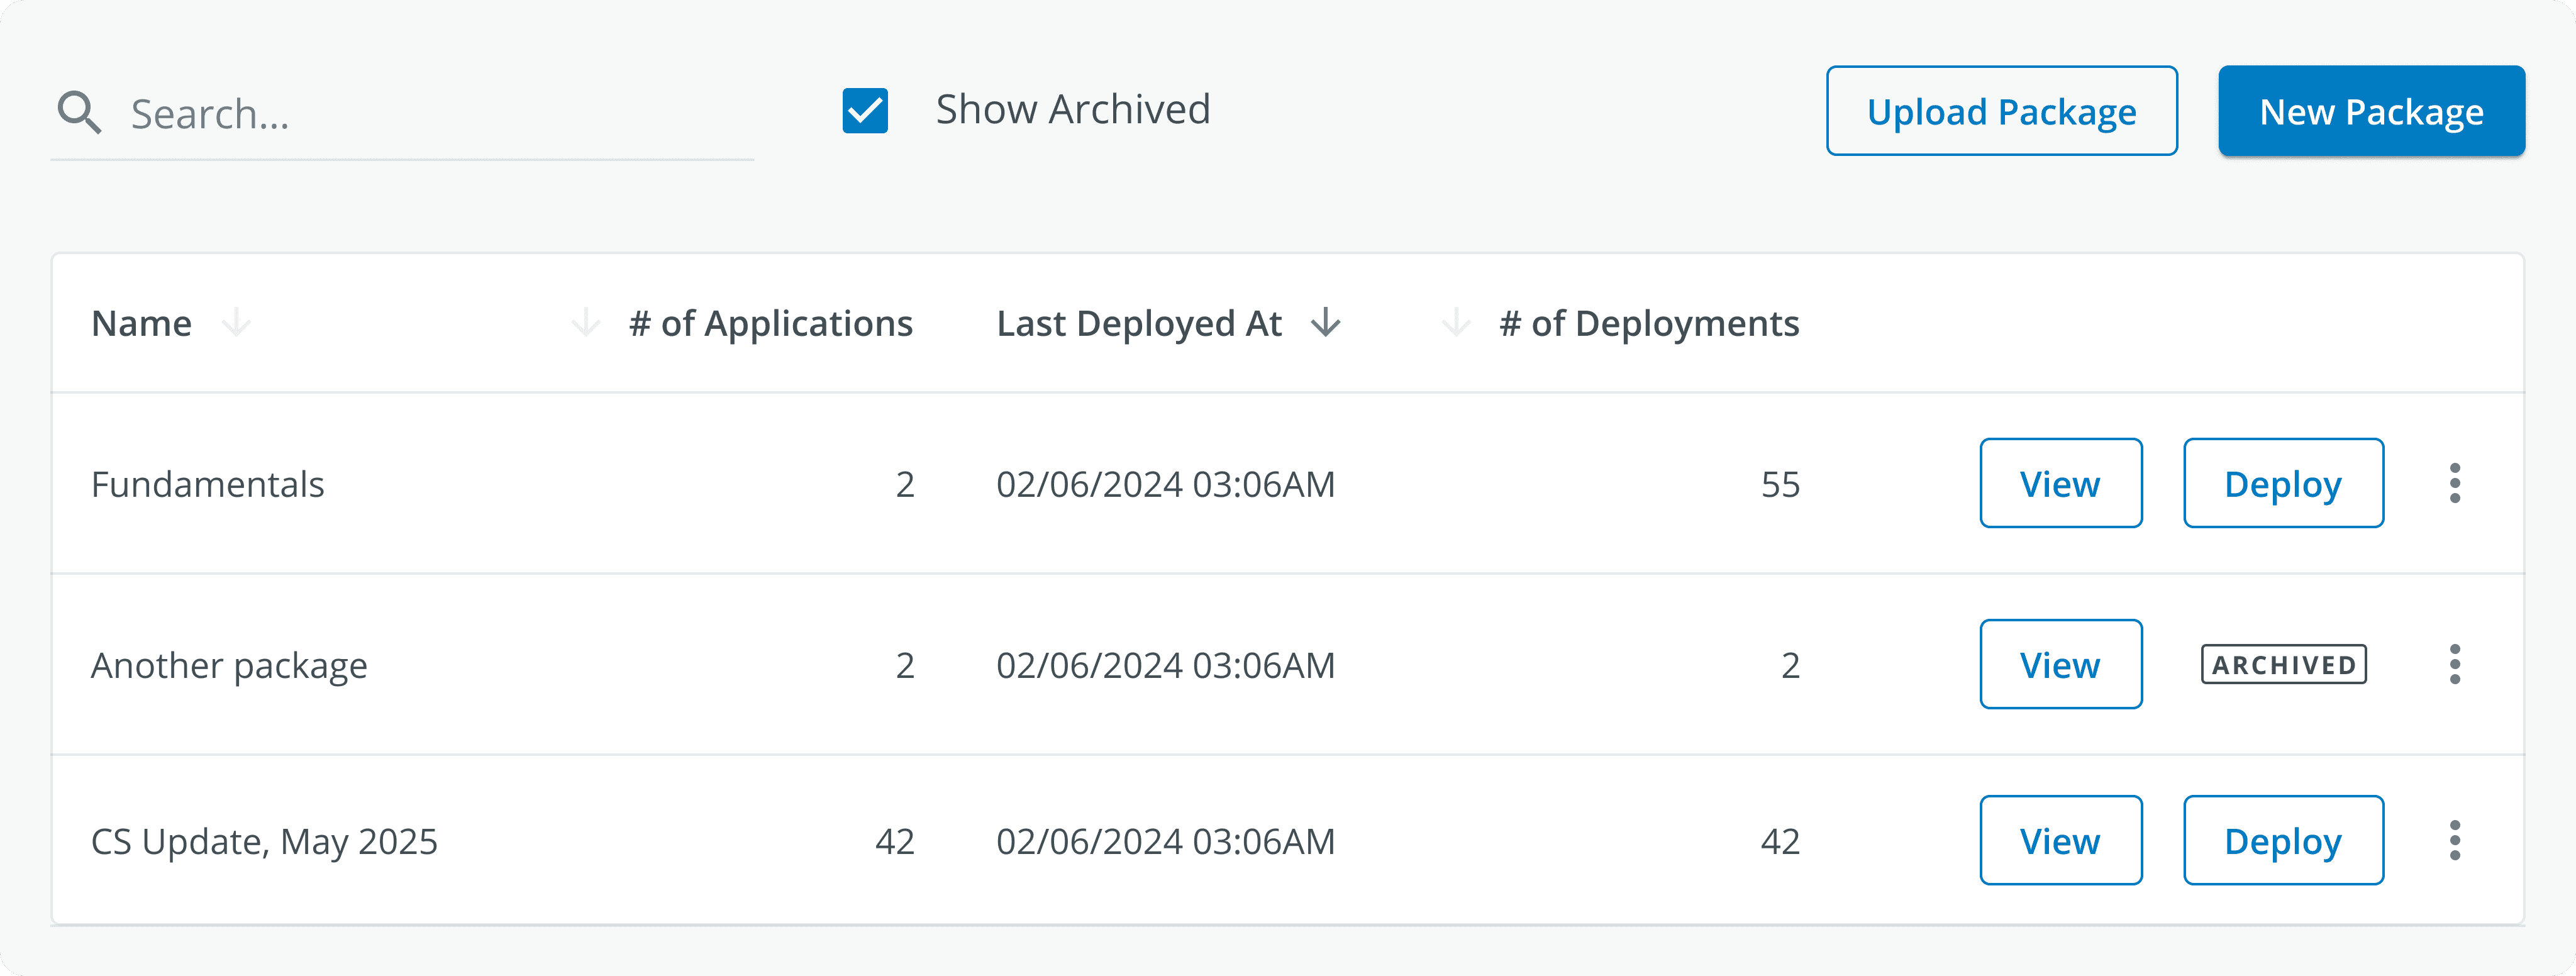
Task: Deploy the Fundamentals package
Action: click(x=2283, y=483)
